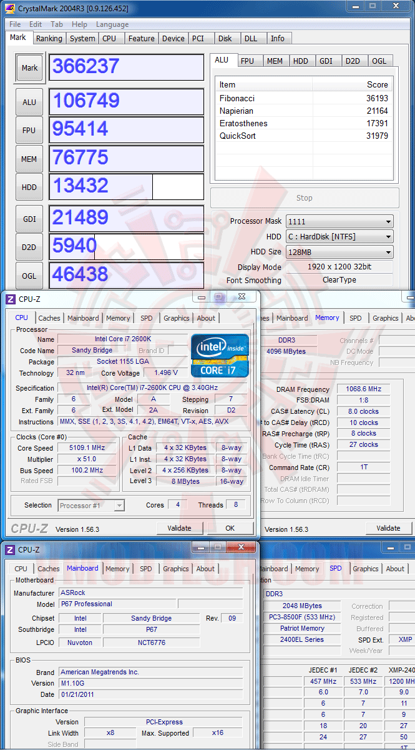Open Graphics tab in CPU-Z SPD window

pyautogui.click(x=366, y=569)
